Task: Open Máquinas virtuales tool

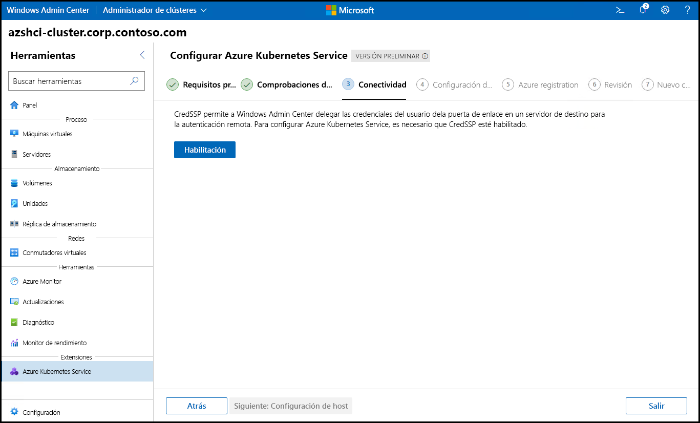Action: click(77, 134)
